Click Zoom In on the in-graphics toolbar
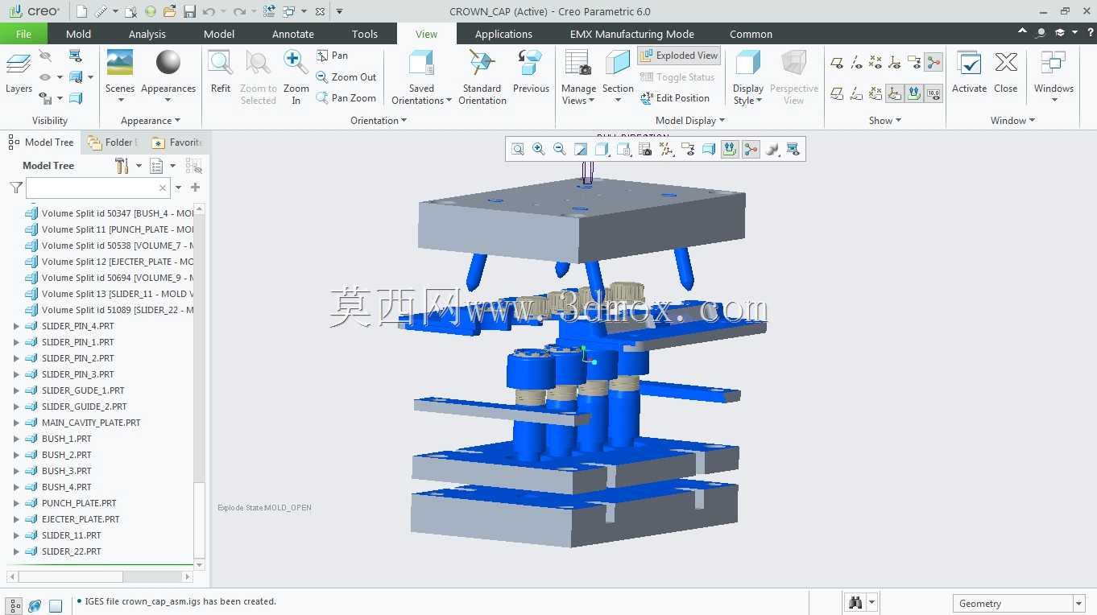The width and height of the screenshot is (1097, 615). tap(538, 149)
